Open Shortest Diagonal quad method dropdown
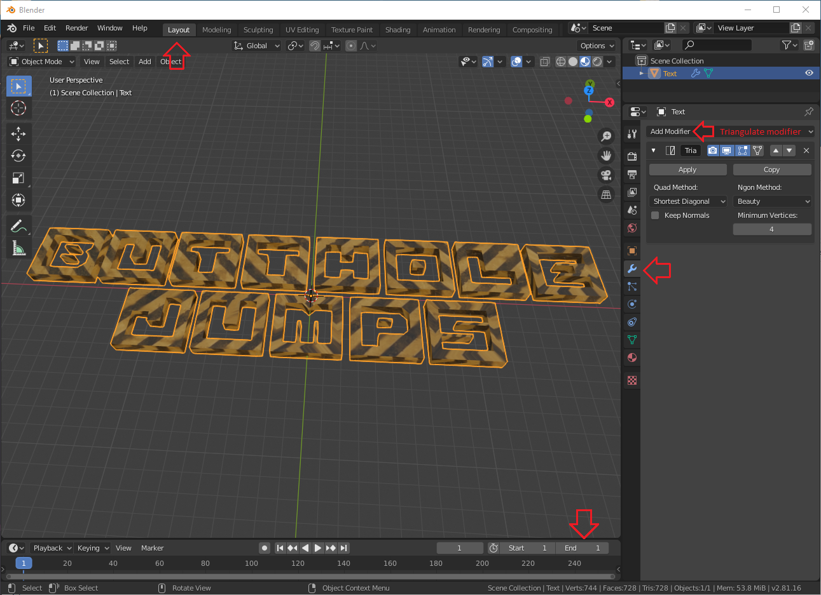 (688, 201)
